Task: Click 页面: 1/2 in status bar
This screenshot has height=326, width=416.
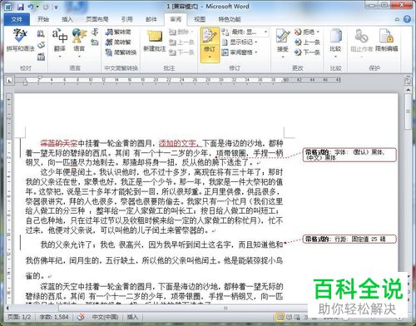Action: [19, 317]
